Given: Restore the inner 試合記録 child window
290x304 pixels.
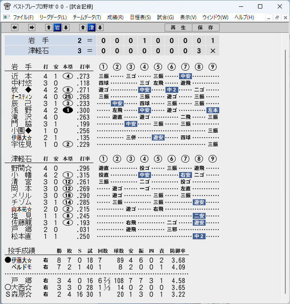Looking at the screenshot, I should pos(277,17).
